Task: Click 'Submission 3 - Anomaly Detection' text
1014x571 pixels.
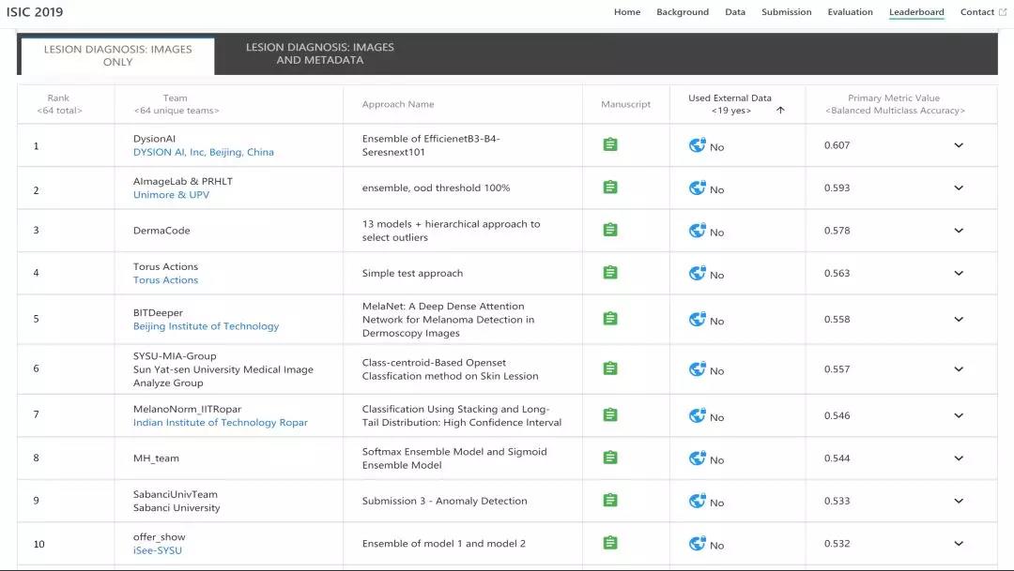Action: tap(444, 502)
